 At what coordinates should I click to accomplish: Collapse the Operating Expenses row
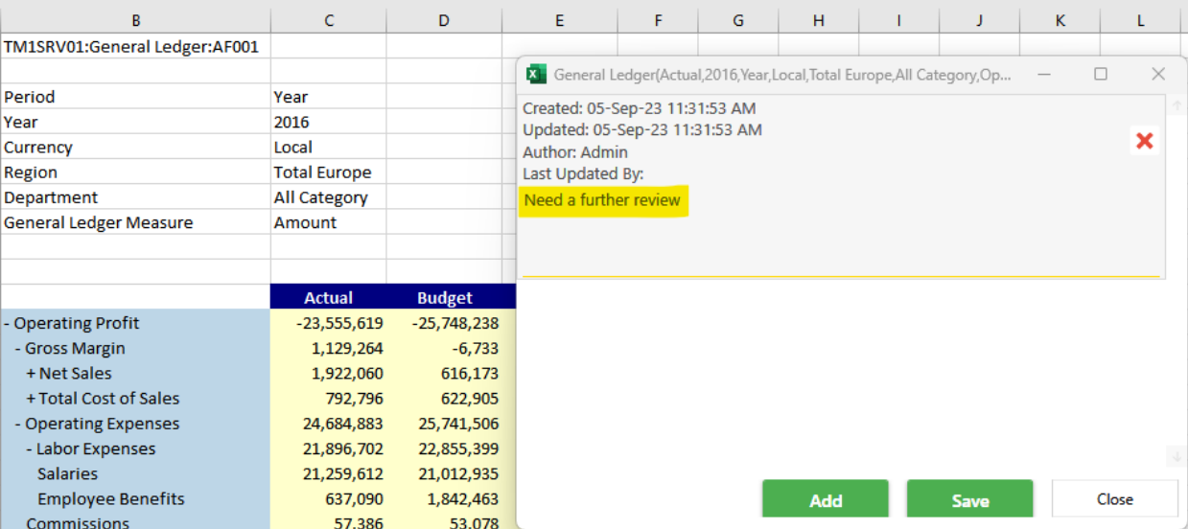19,424
